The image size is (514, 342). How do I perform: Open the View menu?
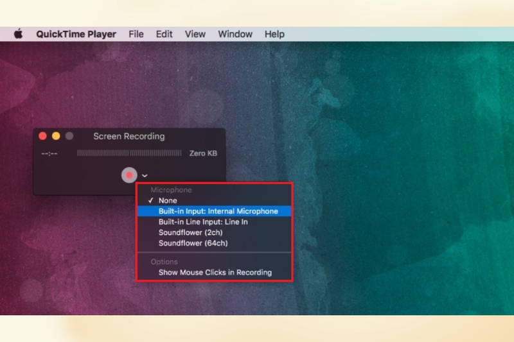tap(195, 34)
